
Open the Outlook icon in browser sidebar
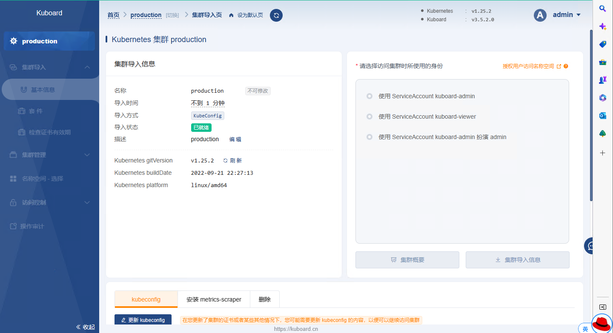pos(603,116)
